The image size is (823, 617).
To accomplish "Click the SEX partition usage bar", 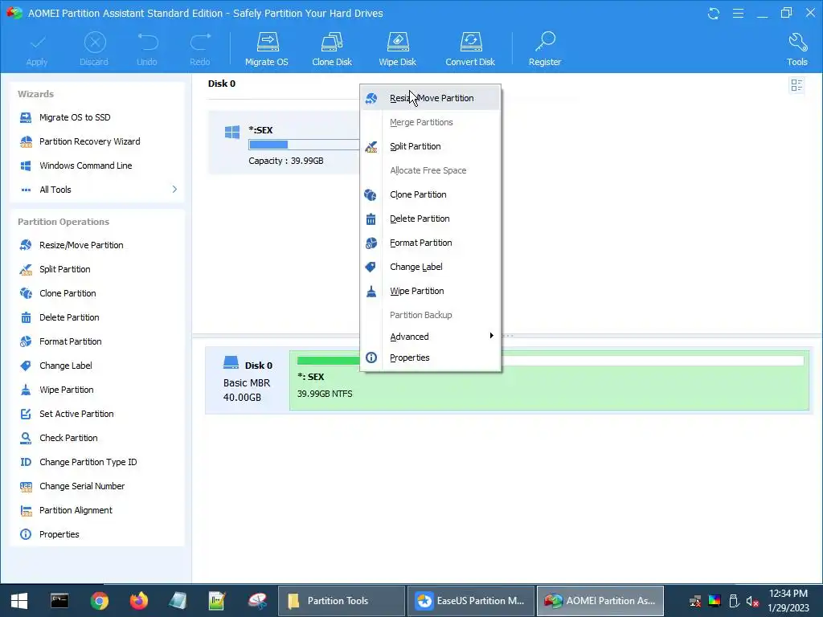I will pyautogui.click(x=304, y=145).
